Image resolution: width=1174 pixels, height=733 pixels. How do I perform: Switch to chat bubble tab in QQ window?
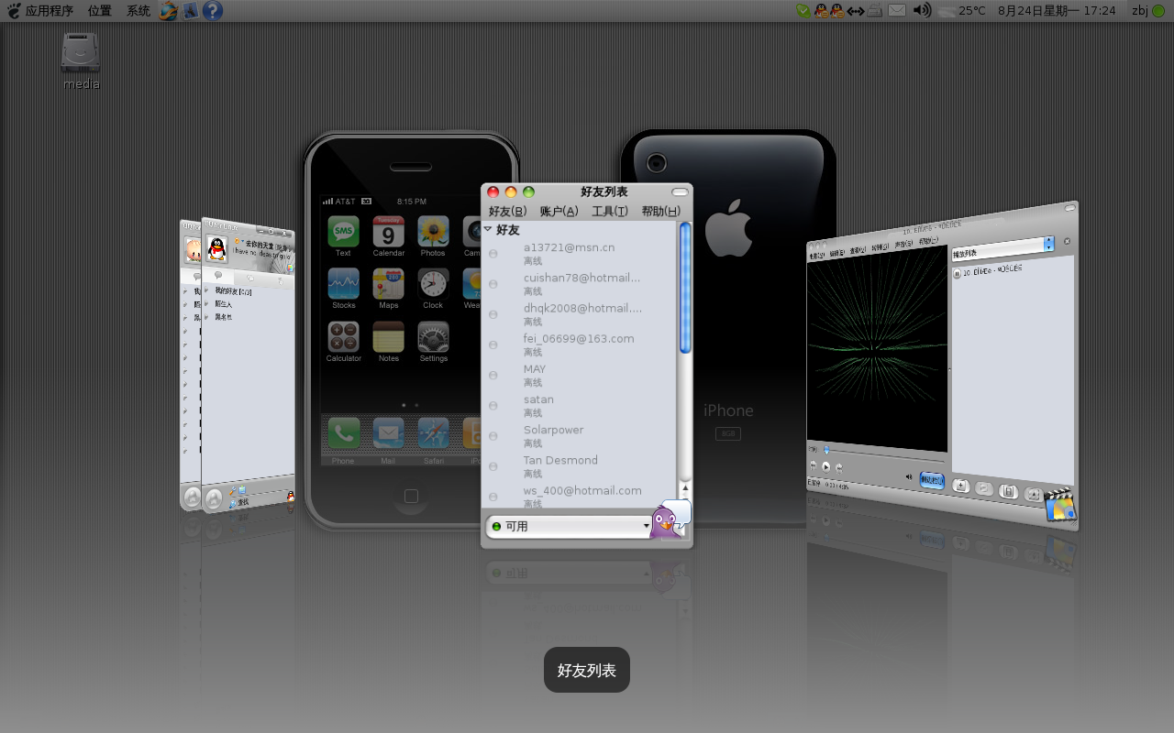point(218,275)
